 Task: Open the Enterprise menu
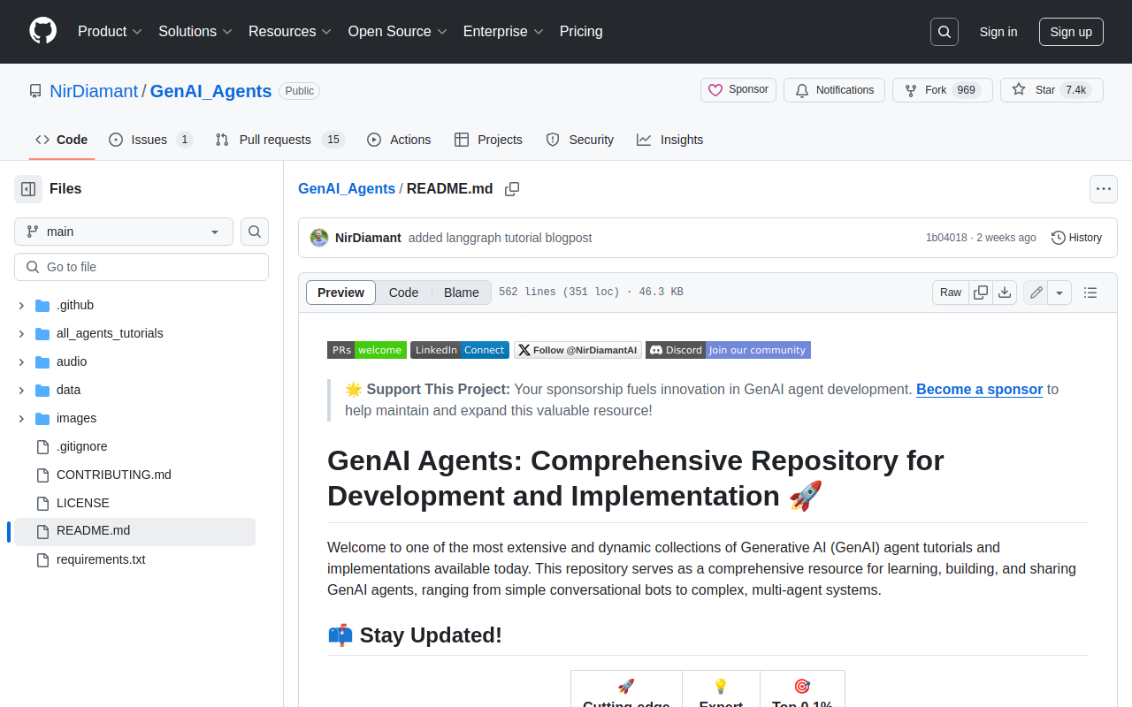pos(503,32)
